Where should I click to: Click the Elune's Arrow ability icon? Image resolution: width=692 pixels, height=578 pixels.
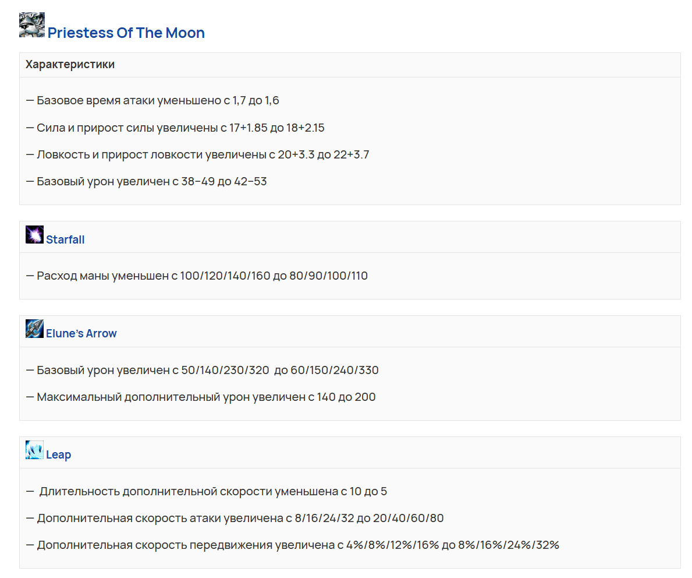34,329
